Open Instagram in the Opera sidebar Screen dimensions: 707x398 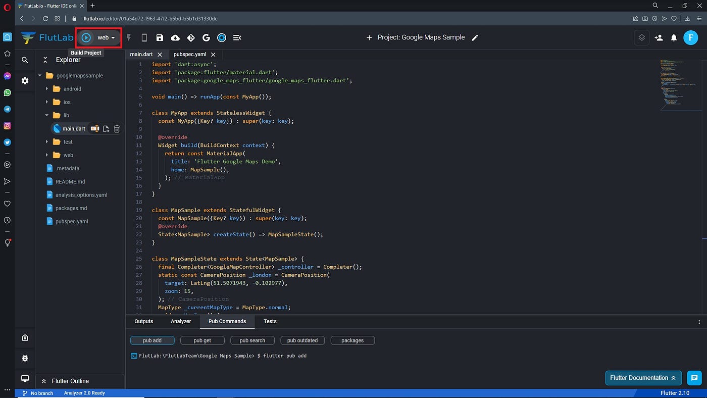(x=7, y=126)
